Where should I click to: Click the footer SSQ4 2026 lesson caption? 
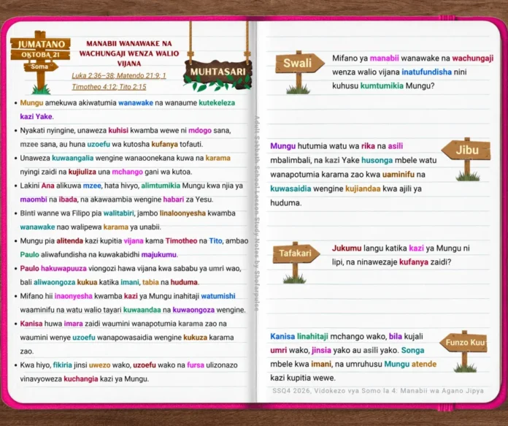tap(378, 391)
